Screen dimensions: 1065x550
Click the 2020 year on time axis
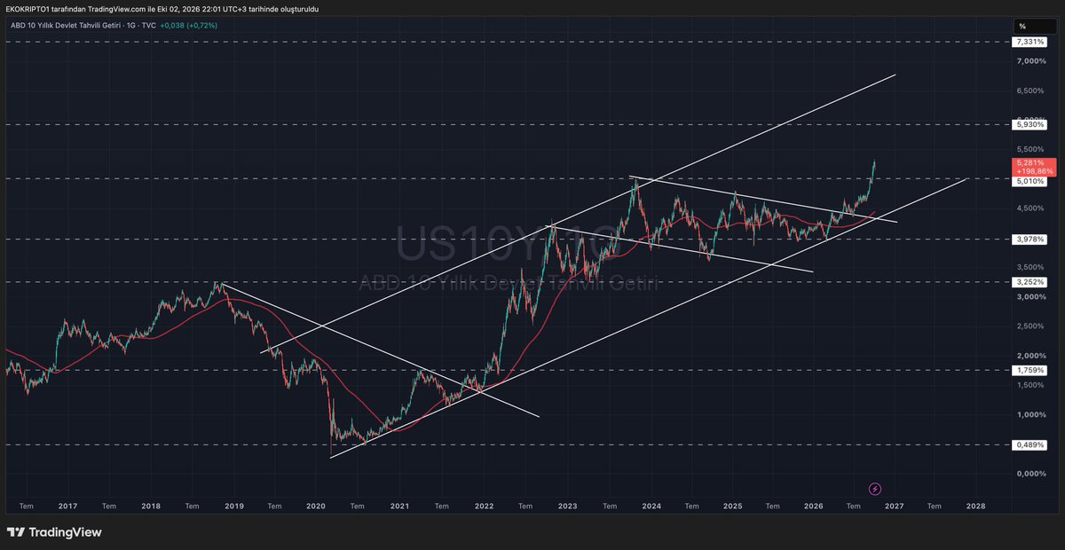[316, 507]
